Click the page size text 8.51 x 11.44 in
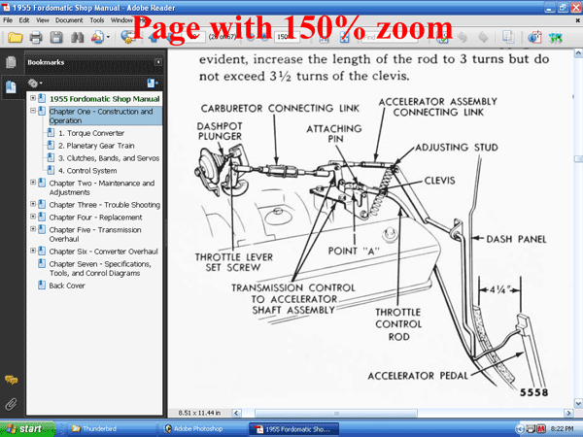The image size is (583, 437). tap(199, 413)
